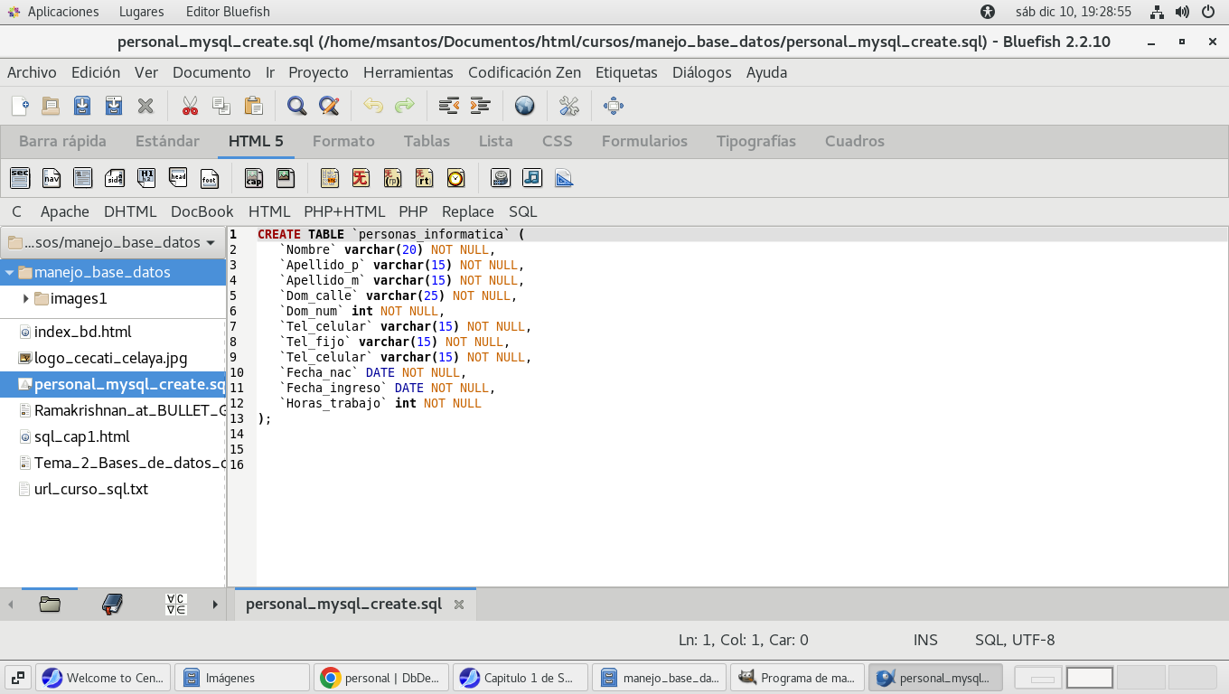
Task: Click the Indent icon in toolbar
Action: point(480,106)
